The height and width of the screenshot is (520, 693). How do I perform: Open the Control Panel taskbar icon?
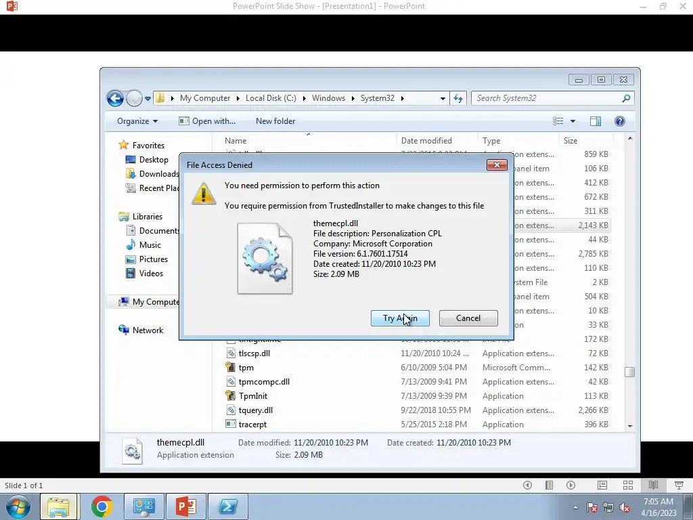coord(143,506)
